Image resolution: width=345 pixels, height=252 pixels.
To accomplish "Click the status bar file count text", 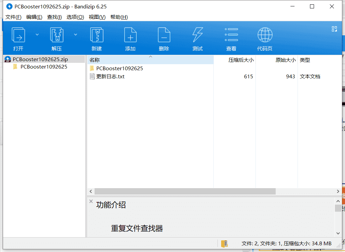I will coord(286,243).
